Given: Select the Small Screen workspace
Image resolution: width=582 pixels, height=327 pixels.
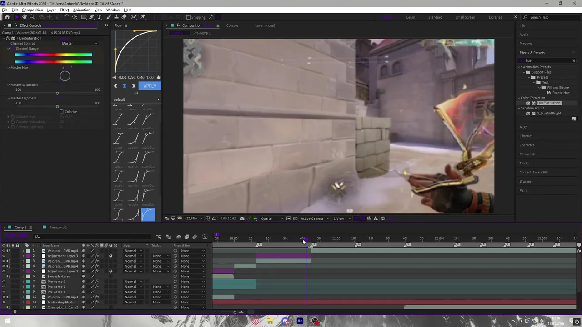Looking at the screenshot, I should (465, 17).
